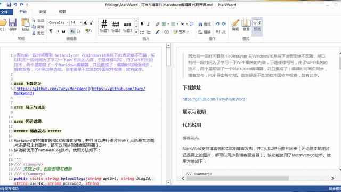The height and width of the screenshot is (192, 341).
Task: Select the 视图 view ribbon tab
Action: point(62,12)
